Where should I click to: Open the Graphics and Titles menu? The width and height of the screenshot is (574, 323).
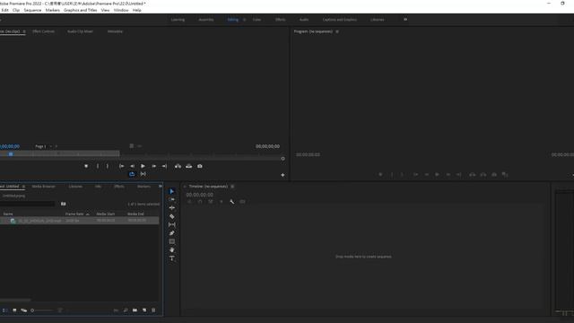click(x=80, y=10)
